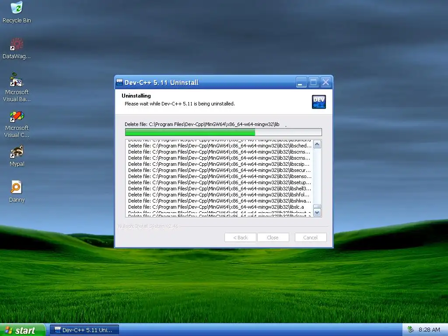Viewport: 448px width, 336px height.
Task: Click the Cancel button in uninstaller
Action: click(310, 238)
